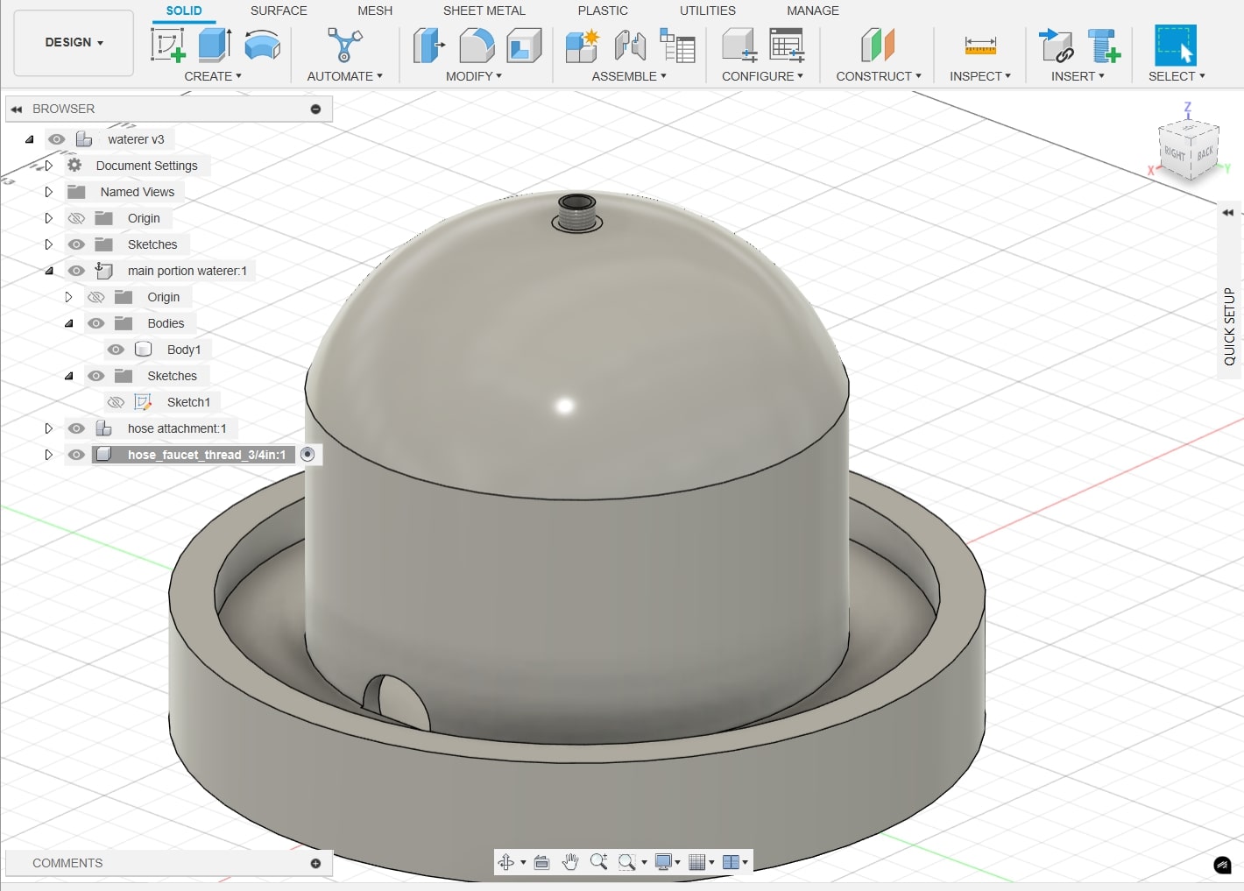Screen dimensions: 1244x891
Task: Switch to the SHEET METAL tab
Action: [484, 11]
